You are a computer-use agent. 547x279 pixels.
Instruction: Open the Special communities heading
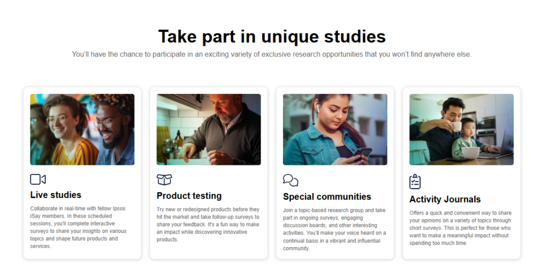327,197
